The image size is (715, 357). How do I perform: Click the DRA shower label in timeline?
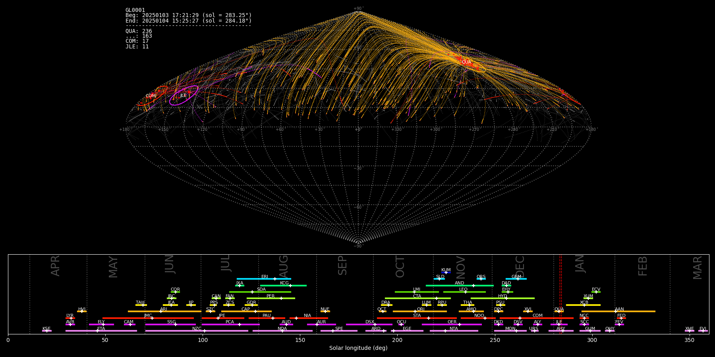(x=386, y=303)
